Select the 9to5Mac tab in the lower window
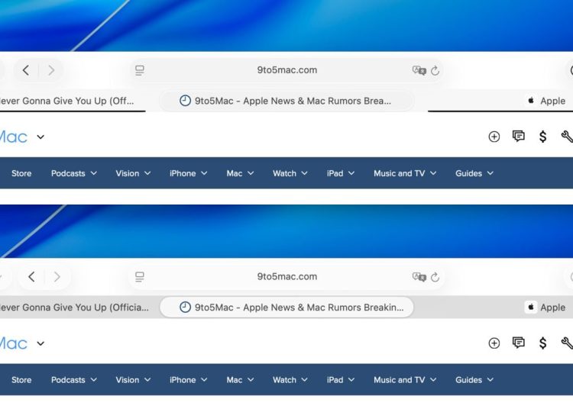Viewport: 573px width, 409px height. tap(286, 308)
